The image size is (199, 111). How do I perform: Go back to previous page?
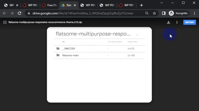[x=4, y=13]
